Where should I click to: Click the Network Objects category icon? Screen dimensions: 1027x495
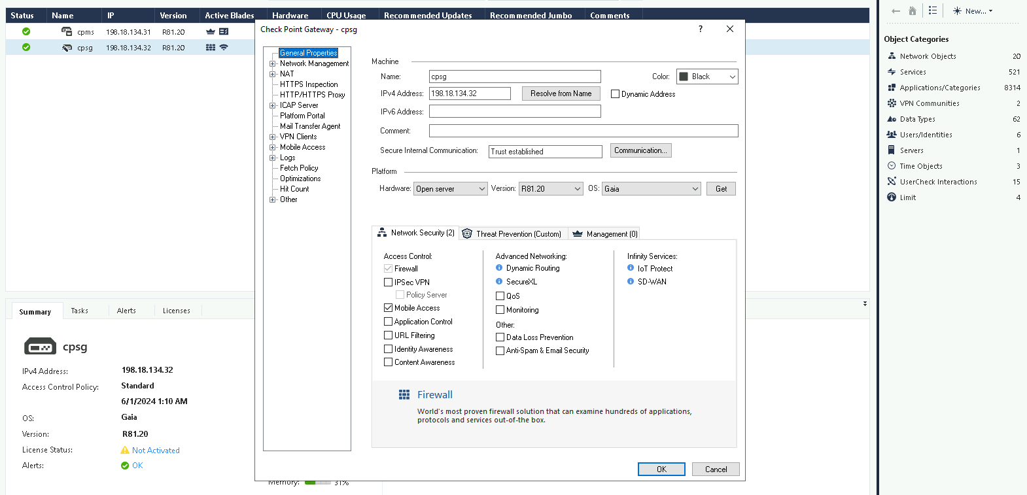click(892, 56)
